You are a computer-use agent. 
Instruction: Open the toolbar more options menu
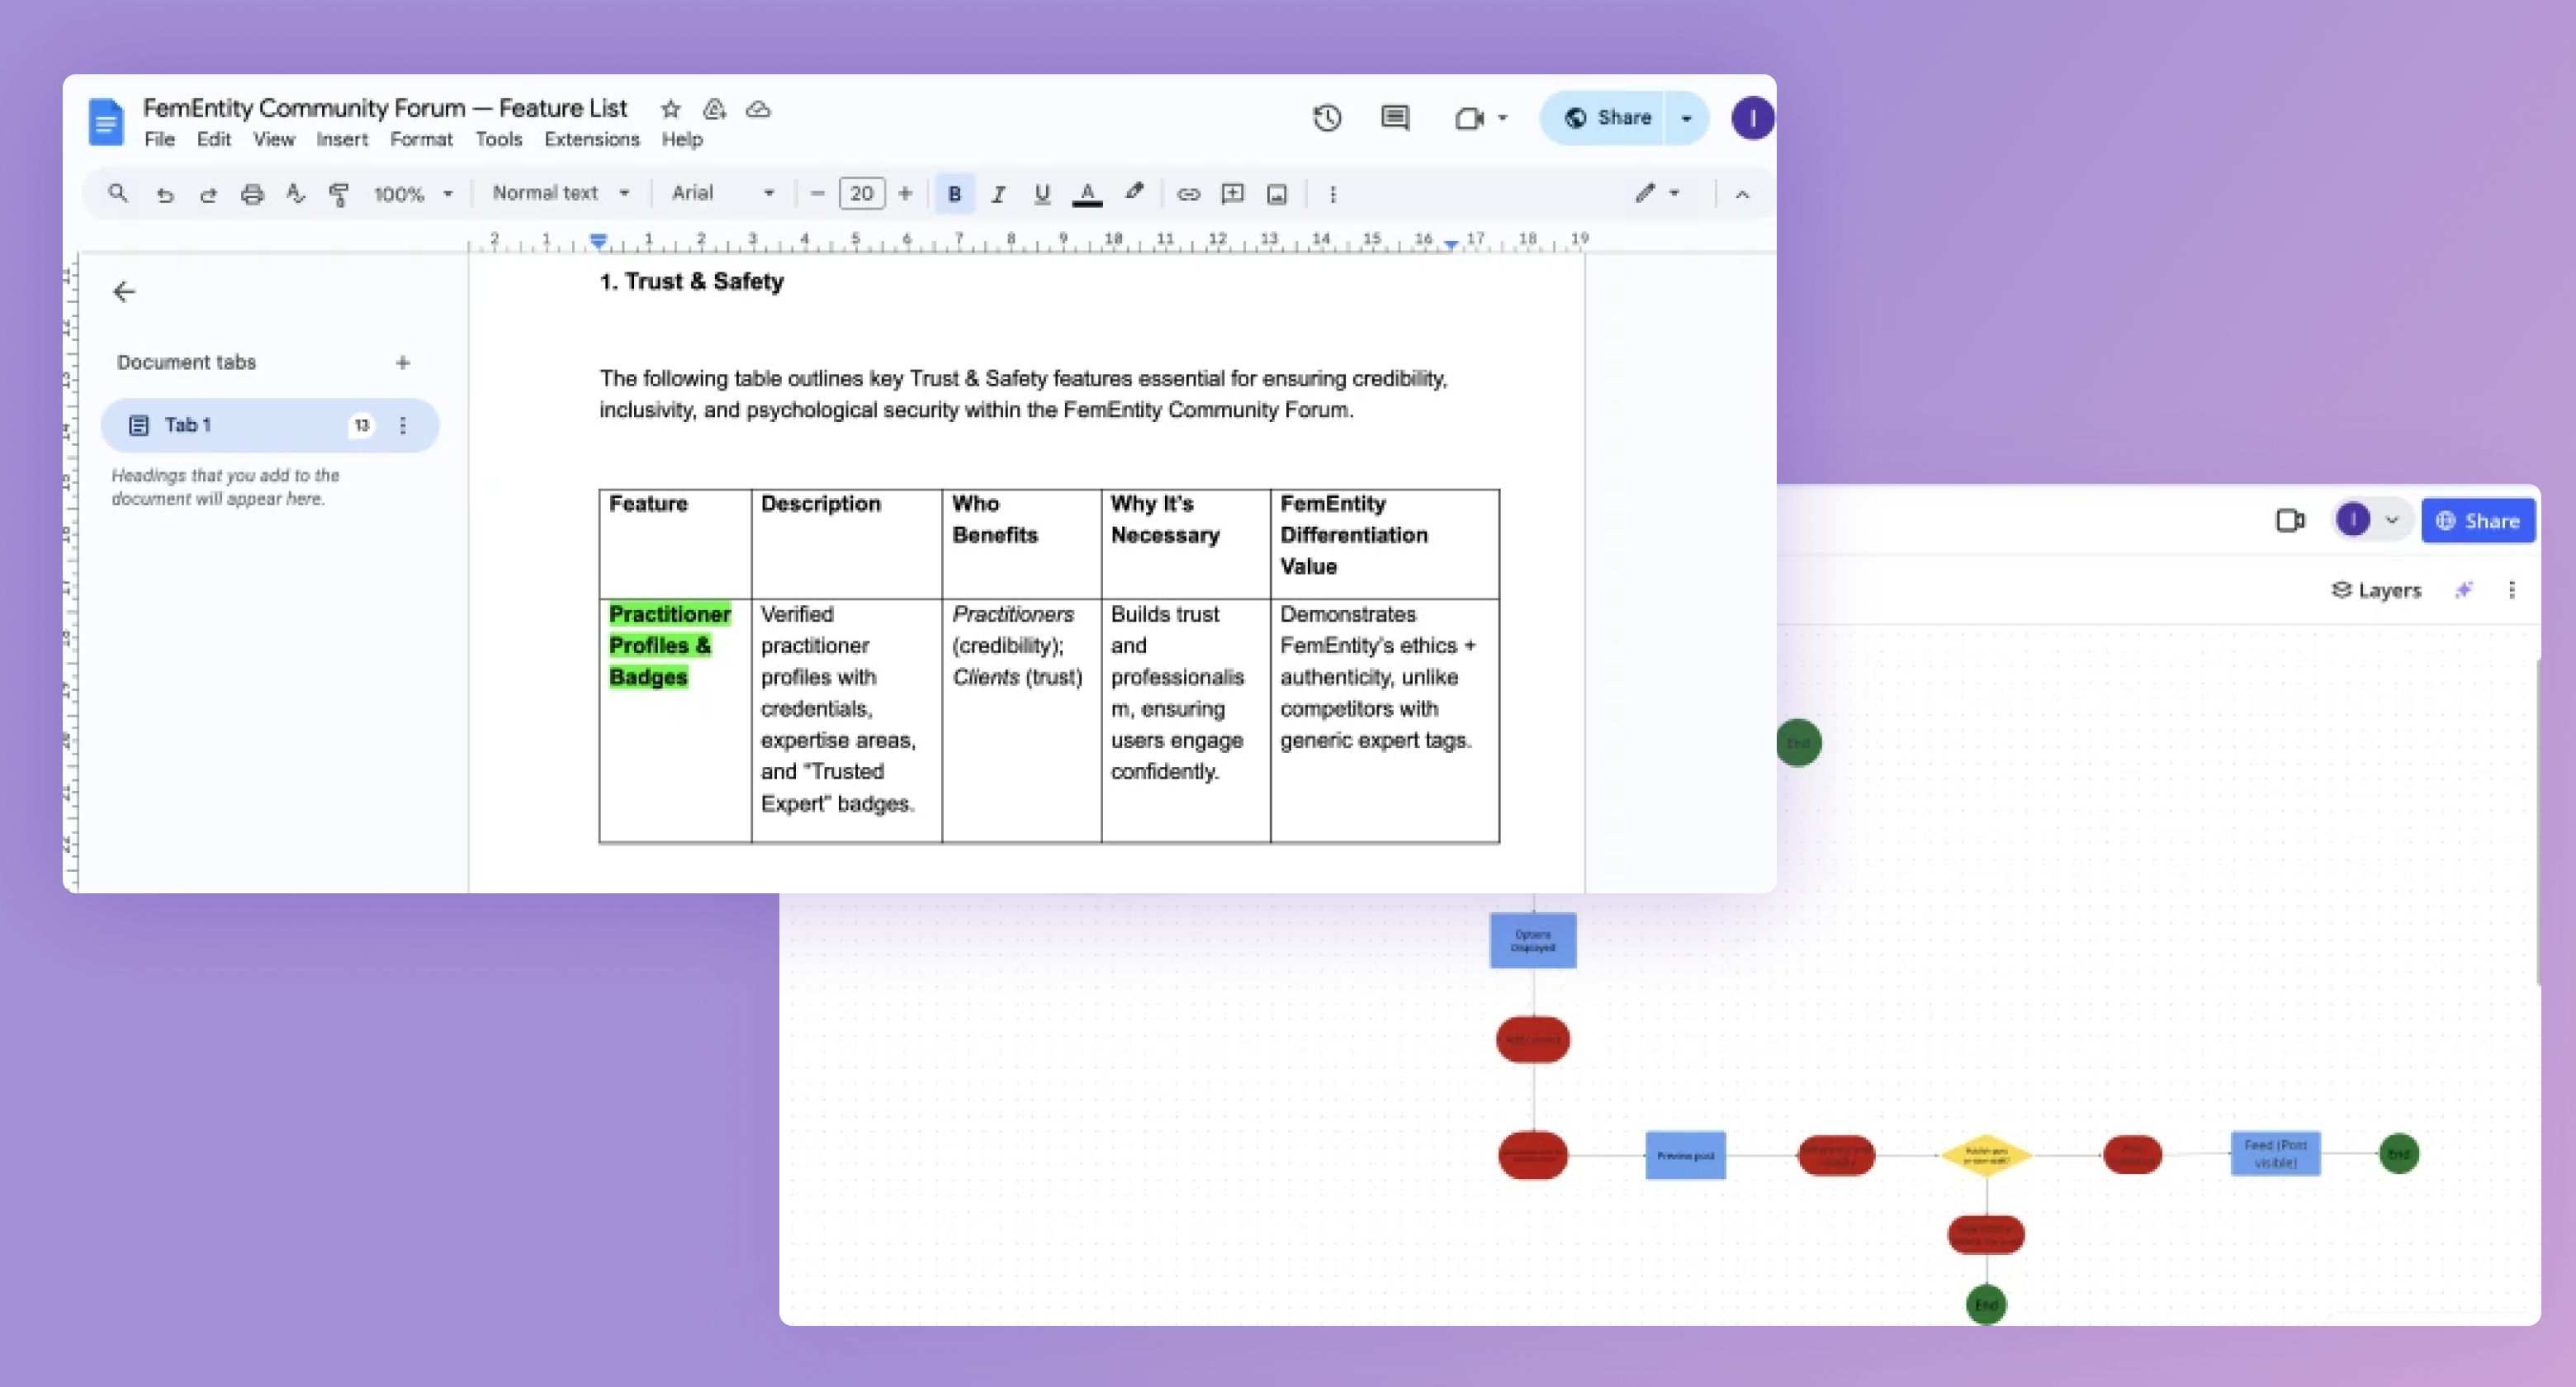click(1332, 194)
